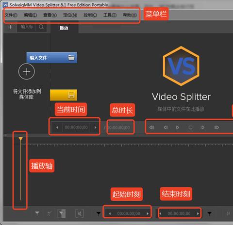Click the VS app icon in title bar
This screenshot has height=225, width=233.
(5, 5)
